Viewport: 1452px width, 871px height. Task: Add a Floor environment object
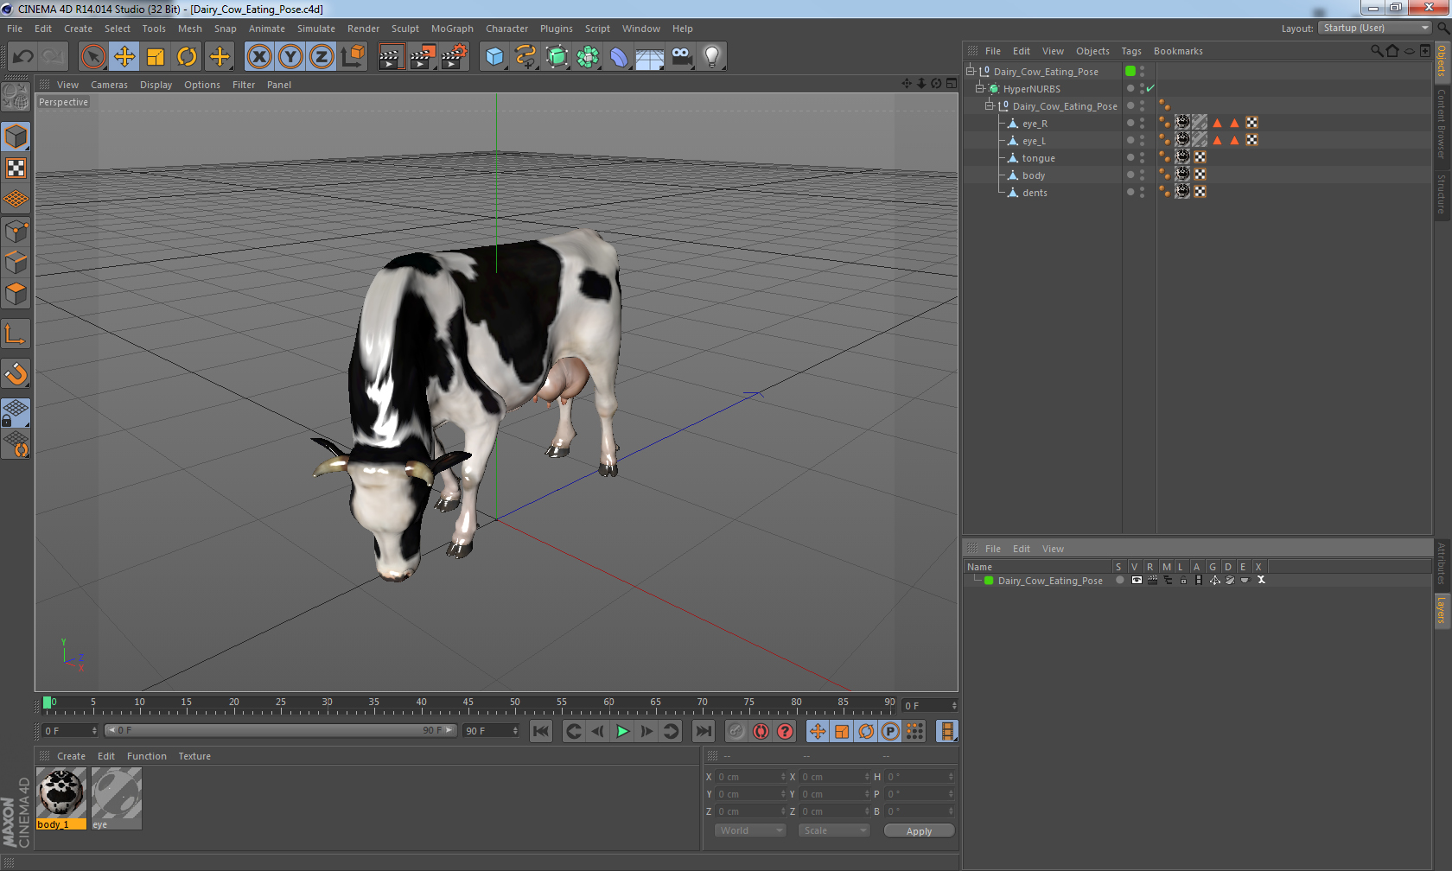pos(650,57)
